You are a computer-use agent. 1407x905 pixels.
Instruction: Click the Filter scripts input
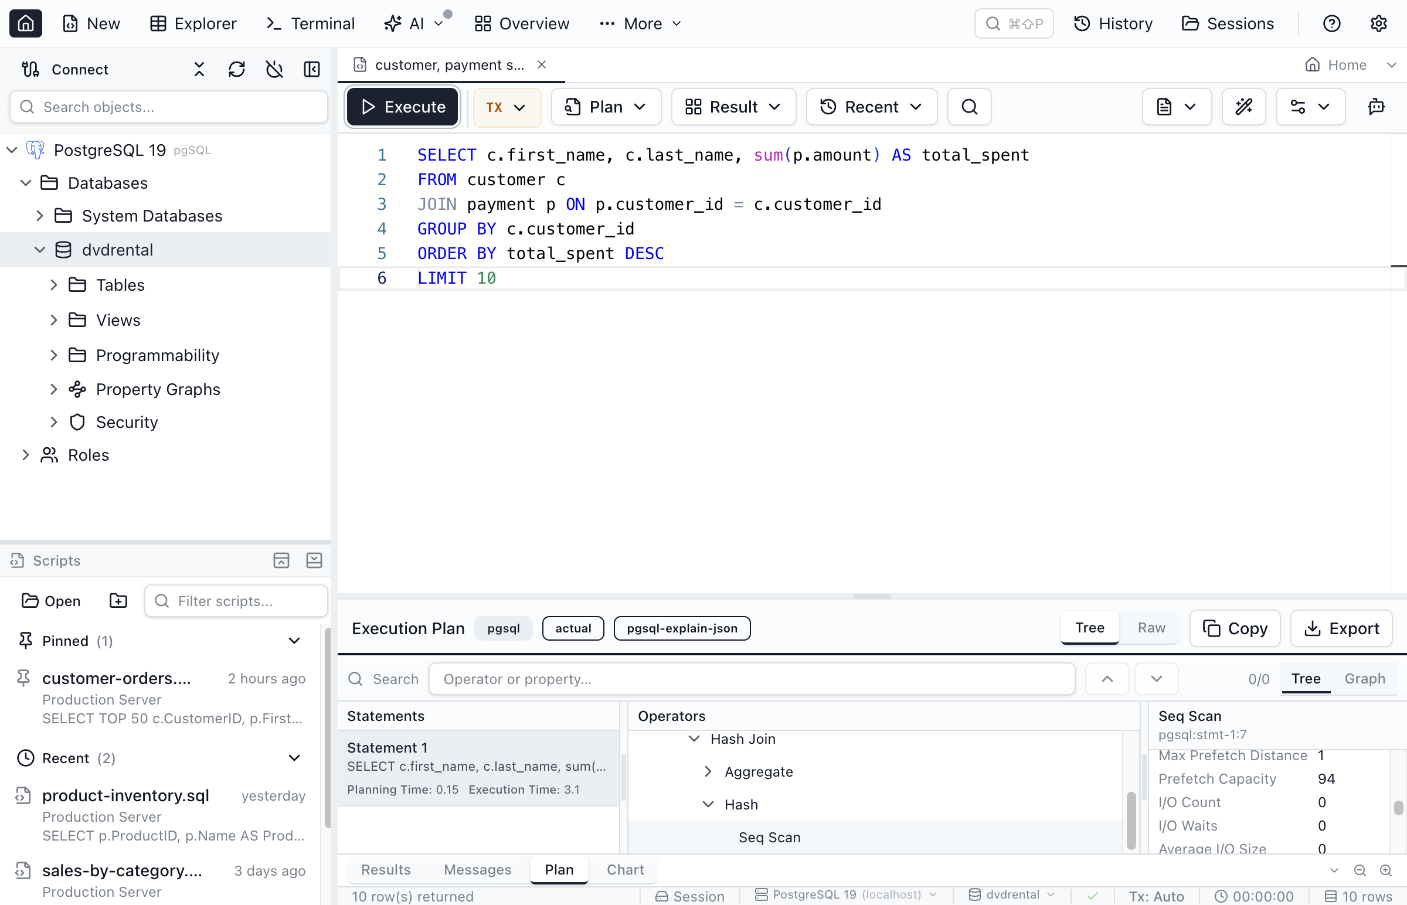236,601
